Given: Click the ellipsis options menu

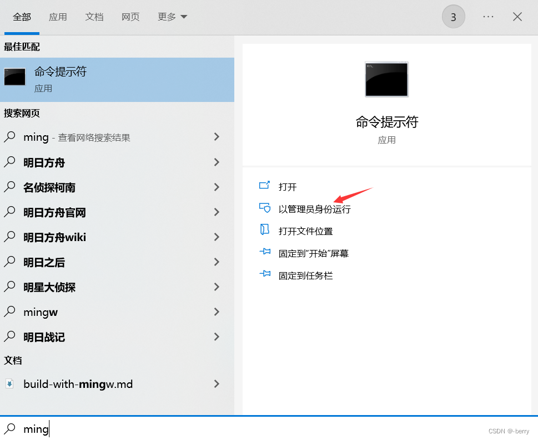Looking at the screenshot, I should click(488, 17).
